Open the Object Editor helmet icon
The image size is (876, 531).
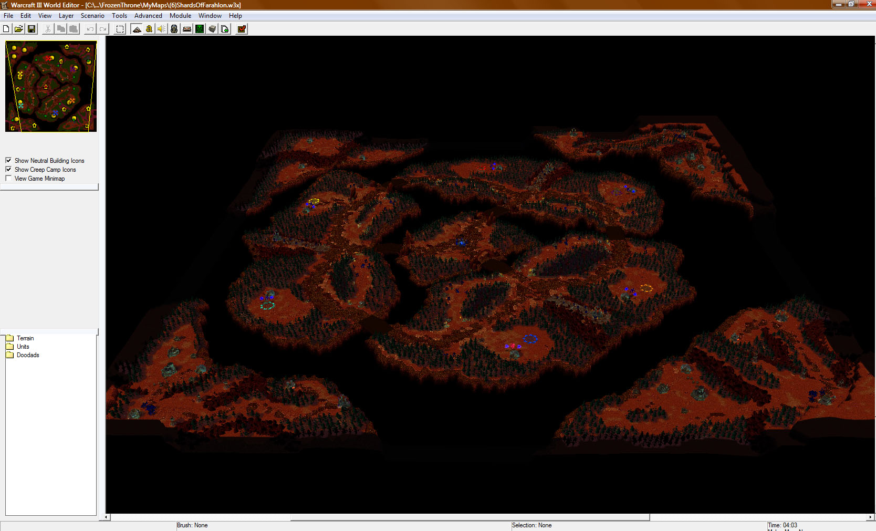coord(174,29)
